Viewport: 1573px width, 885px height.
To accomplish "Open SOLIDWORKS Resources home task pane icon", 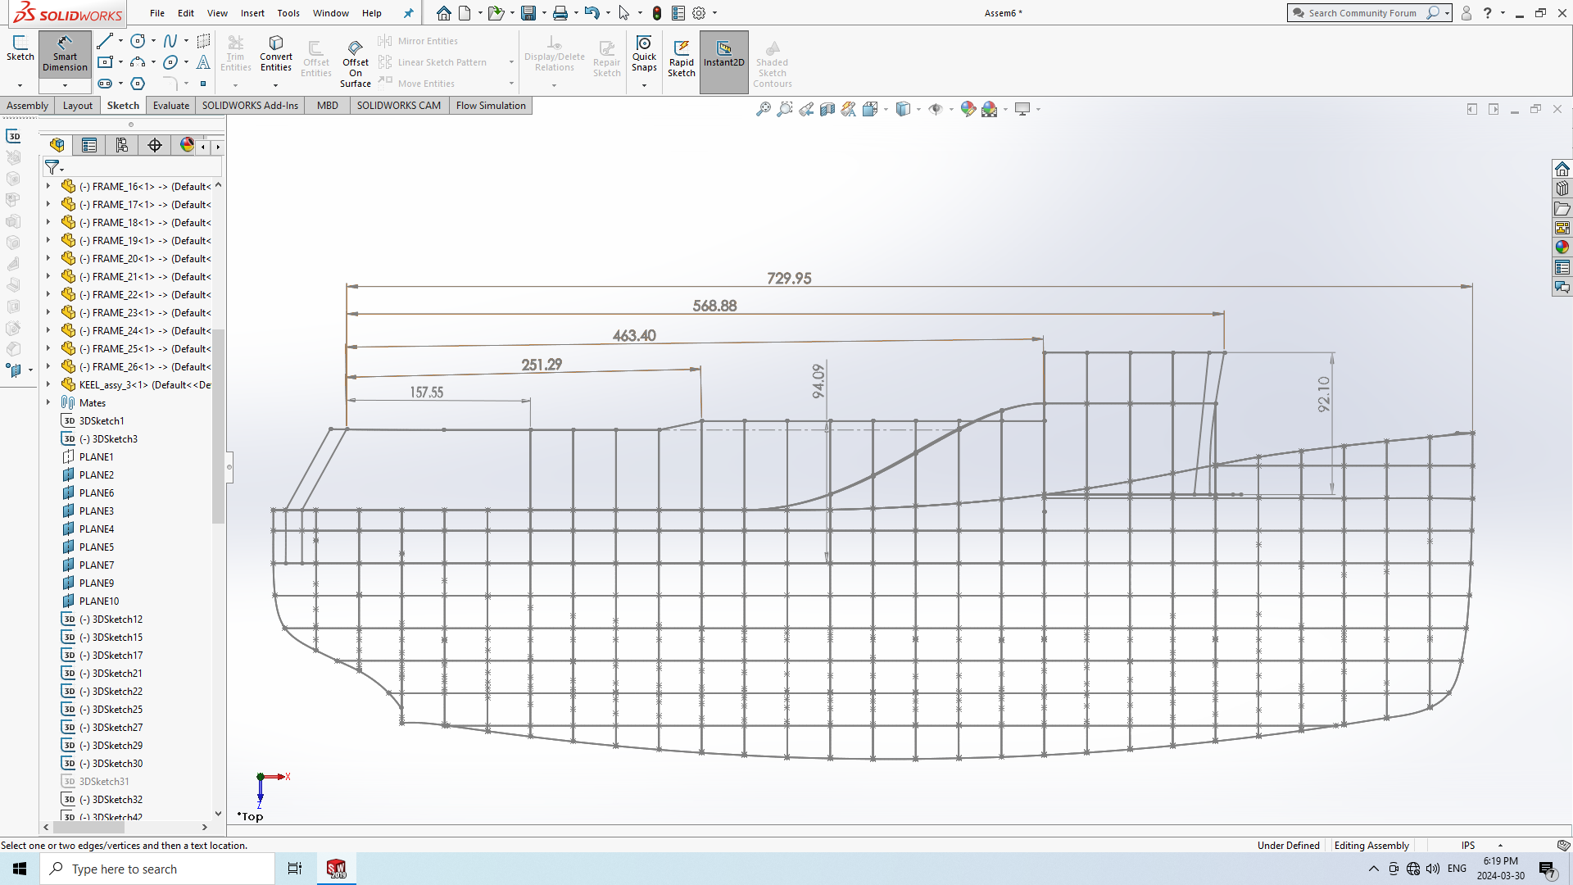I will pyautogui.click(x=1562, y=169).
